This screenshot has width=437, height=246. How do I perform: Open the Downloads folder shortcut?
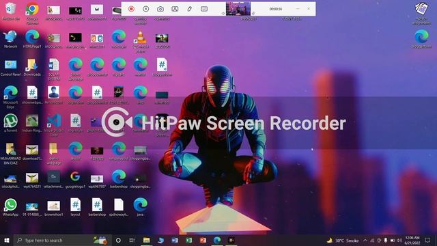[32, 68]
